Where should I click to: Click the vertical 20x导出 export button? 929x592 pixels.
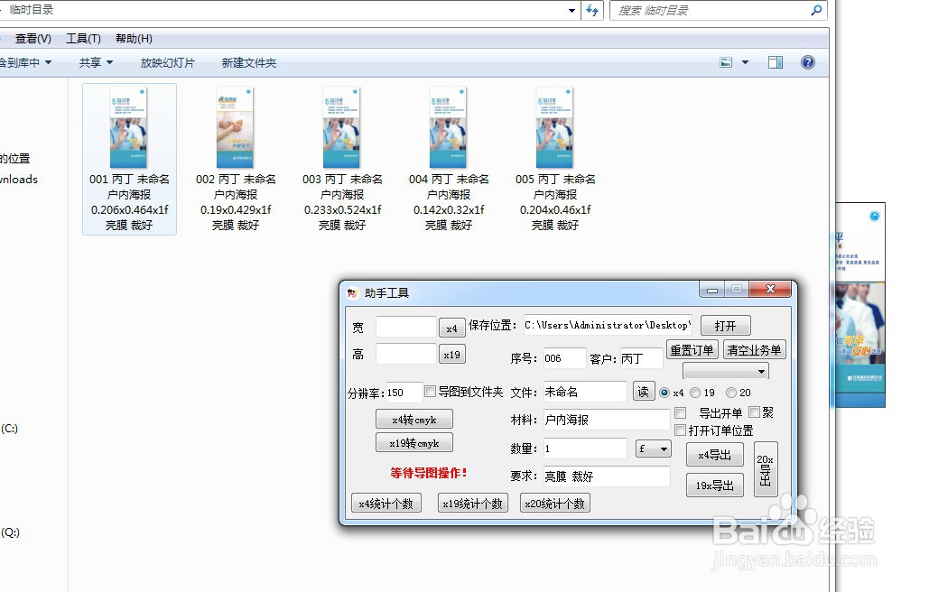tap(766, 467)
